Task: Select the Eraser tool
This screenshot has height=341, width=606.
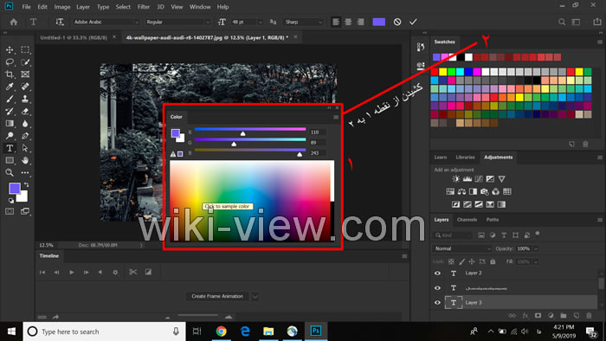Action: 25,112
